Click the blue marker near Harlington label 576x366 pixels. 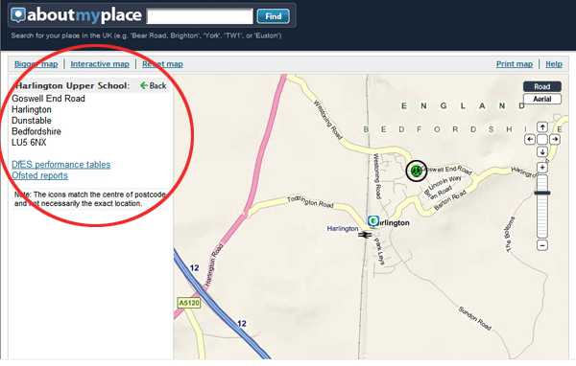point(373,220)
